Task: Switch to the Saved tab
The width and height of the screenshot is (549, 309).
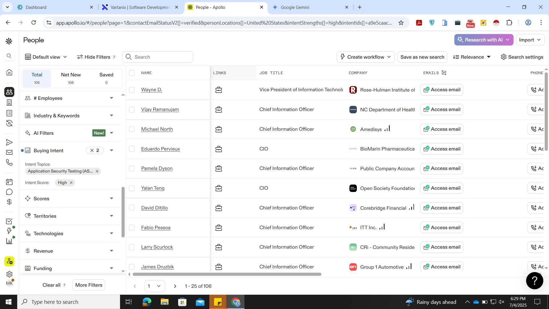Action: tap(106, 78)
